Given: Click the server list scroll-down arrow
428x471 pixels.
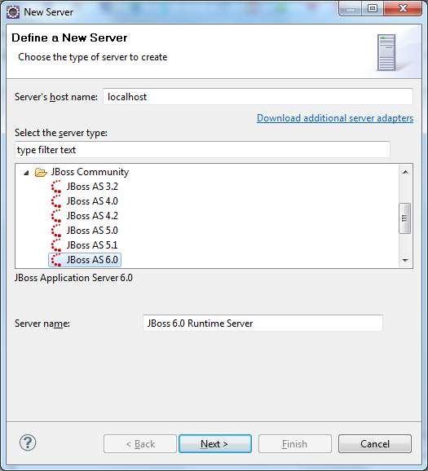Looking at the screenshot, I should (405, 260).
